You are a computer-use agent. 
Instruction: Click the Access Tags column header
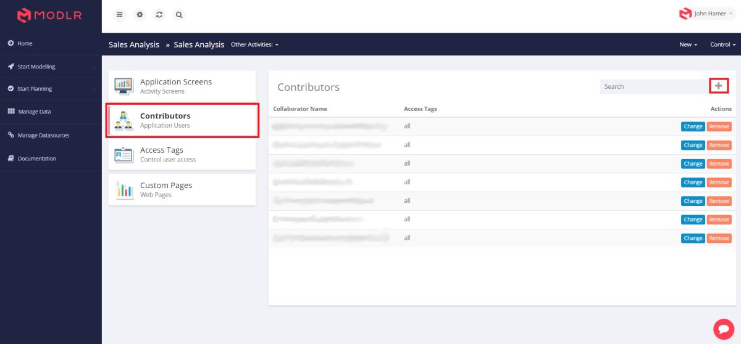(421, 109)
